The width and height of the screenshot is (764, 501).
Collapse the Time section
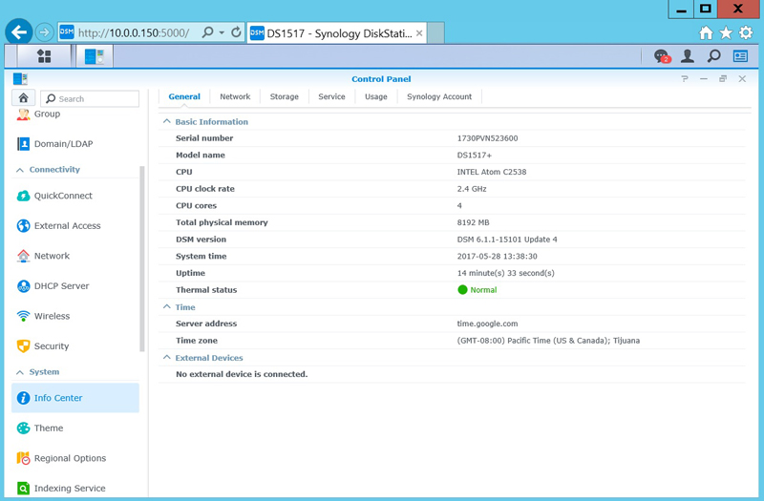tap(167, 307)
